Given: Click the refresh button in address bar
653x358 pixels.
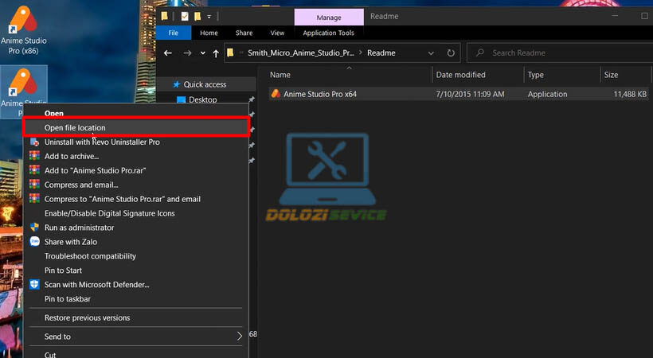Looking at the screenshot, I should [x=452, y=53].
